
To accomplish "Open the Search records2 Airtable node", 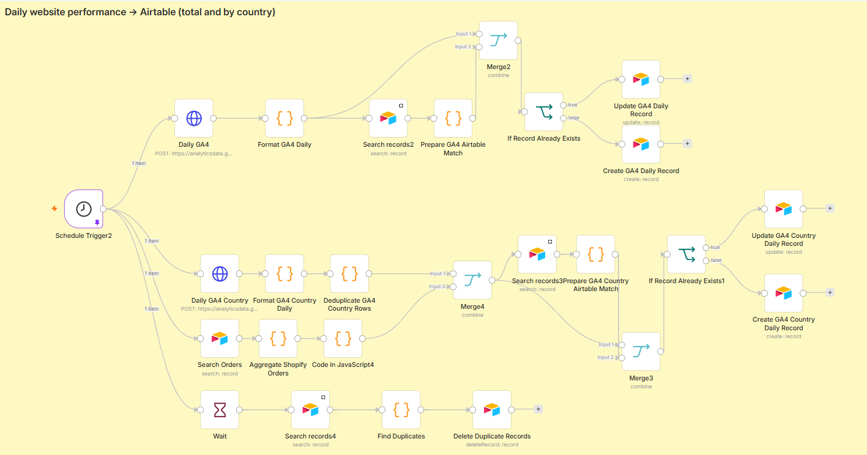I will 389,119.
